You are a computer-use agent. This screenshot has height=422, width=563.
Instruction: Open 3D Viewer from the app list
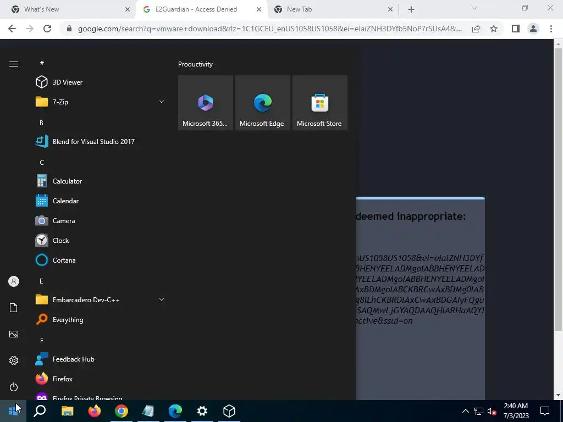100,82
